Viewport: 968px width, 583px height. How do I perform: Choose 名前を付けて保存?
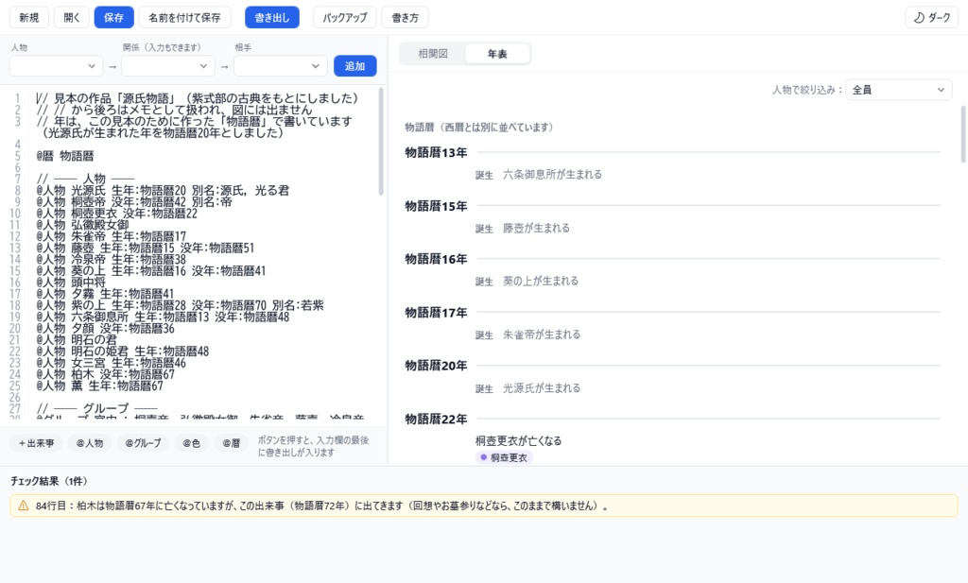coord(184,17)
